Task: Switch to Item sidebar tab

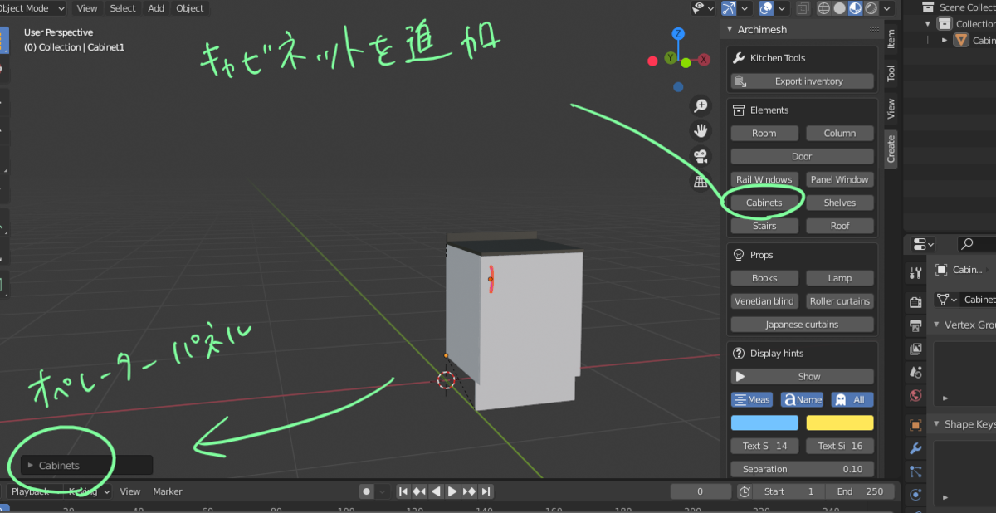Action: click(x=891, y=37)
